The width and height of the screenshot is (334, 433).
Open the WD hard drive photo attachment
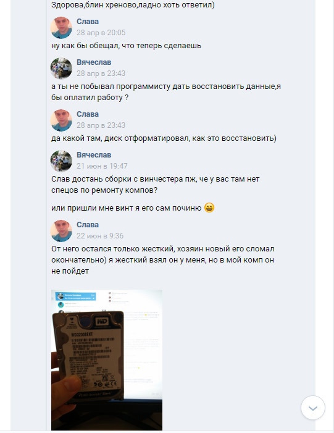(x=107, y=360)
